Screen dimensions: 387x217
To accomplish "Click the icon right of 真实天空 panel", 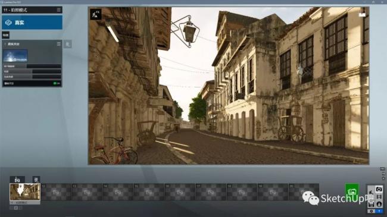I will 67,44.
